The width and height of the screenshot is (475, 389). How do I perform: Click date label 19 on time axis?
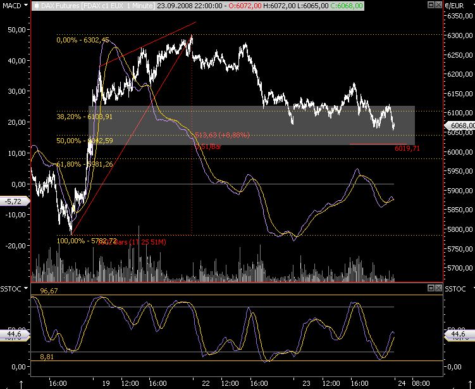click(106, 383)
